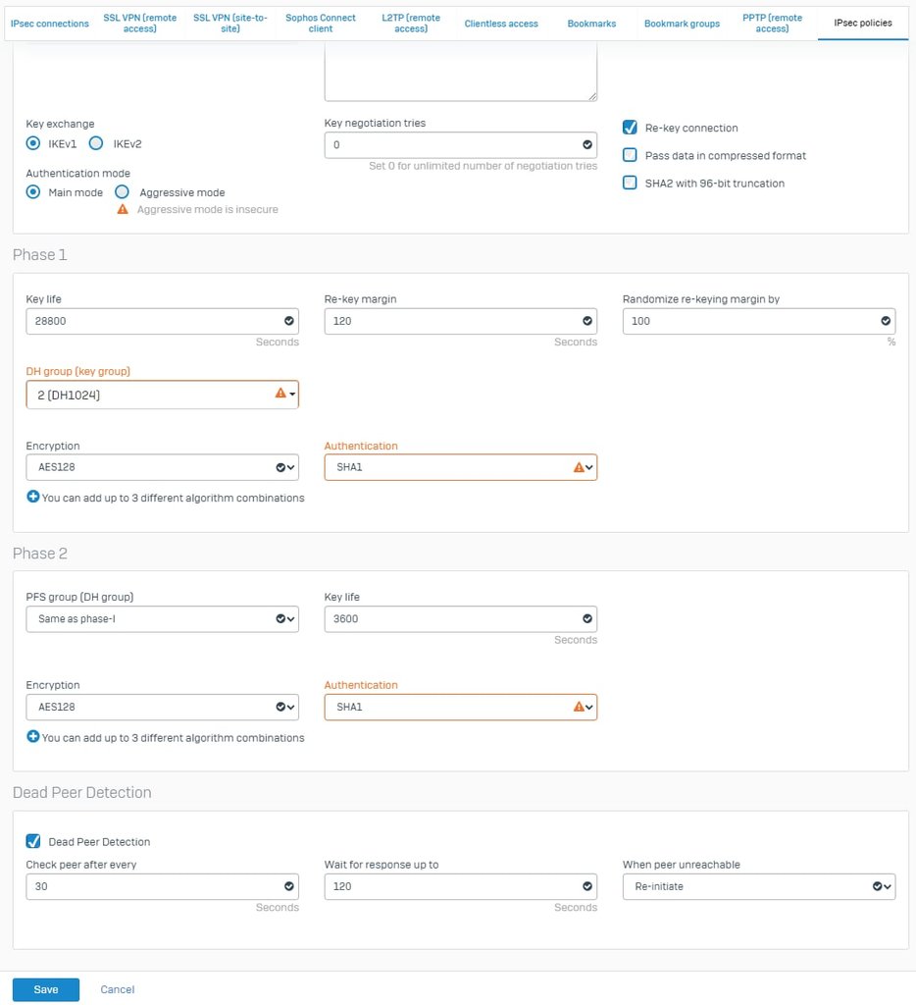The image size is (916, 1005).
Task: Click warning icon in DH group field
Action: point(280,394)
